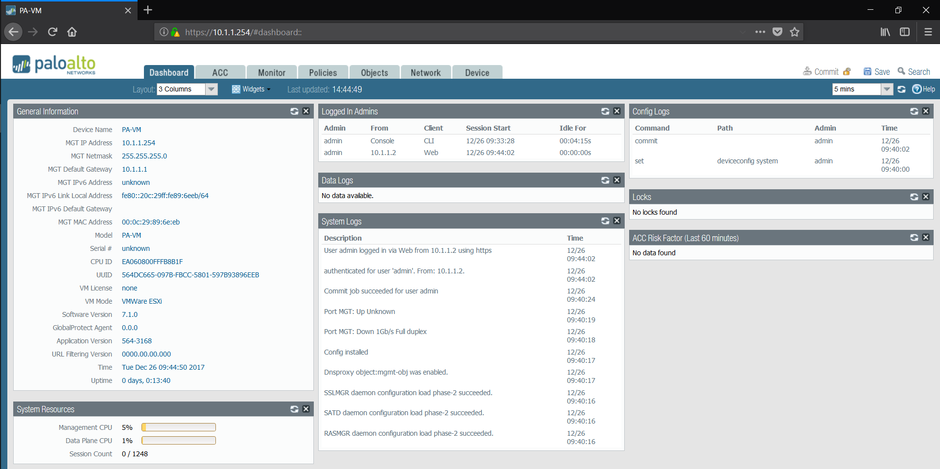Click the browser address bar
Viewport: 940px width, 469px height.
pos(441,32)
